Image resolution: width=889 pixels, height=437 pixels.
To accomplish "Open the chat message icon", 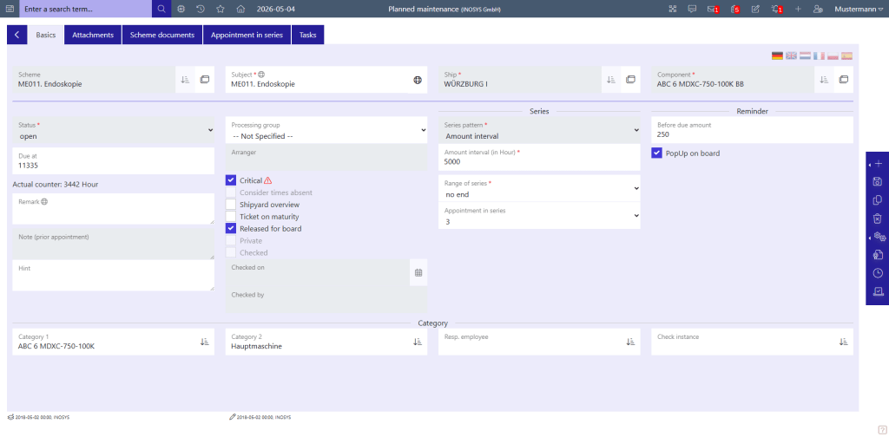I will point(692,9).
